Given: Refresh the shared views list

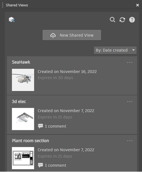Looking at the screenshot, I should tap(122, 20).
